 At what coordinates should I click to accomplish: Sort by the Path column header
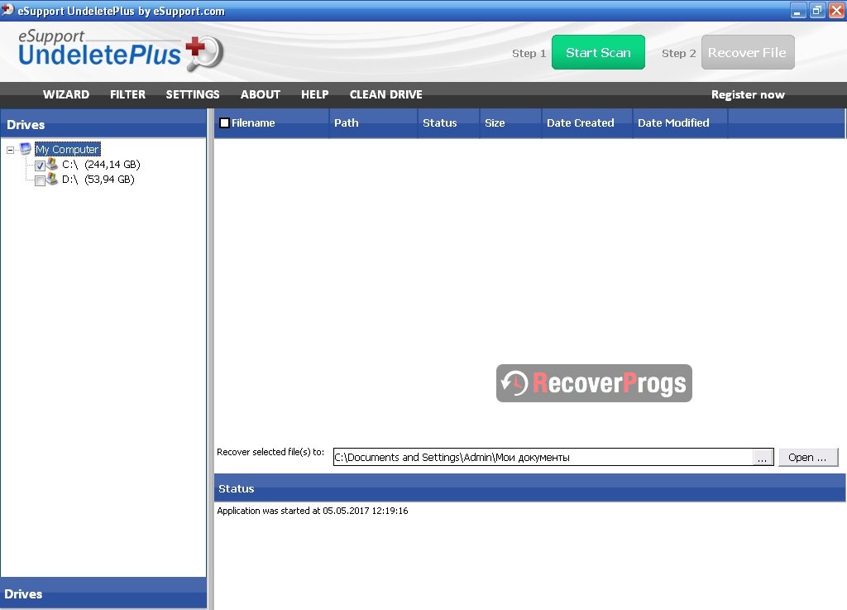pyautogui.click(x=373, y=122)
